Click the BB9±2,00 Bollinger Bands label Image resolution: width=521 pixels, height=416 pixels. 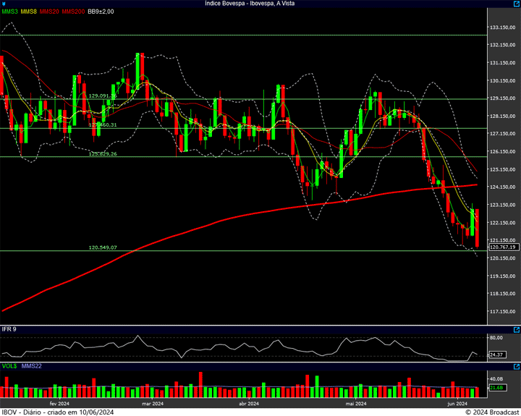101,12
